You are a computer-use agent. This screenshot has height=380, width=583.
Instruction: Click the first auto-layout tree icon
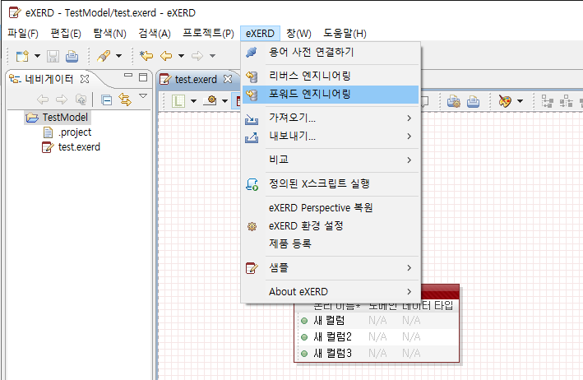[548, 101]
